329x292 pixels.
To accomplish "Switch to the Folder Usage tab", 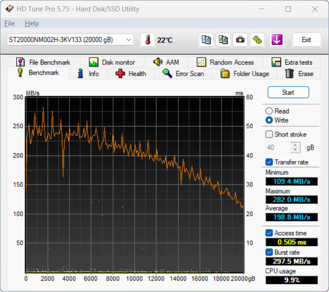I will click(245, 73).
